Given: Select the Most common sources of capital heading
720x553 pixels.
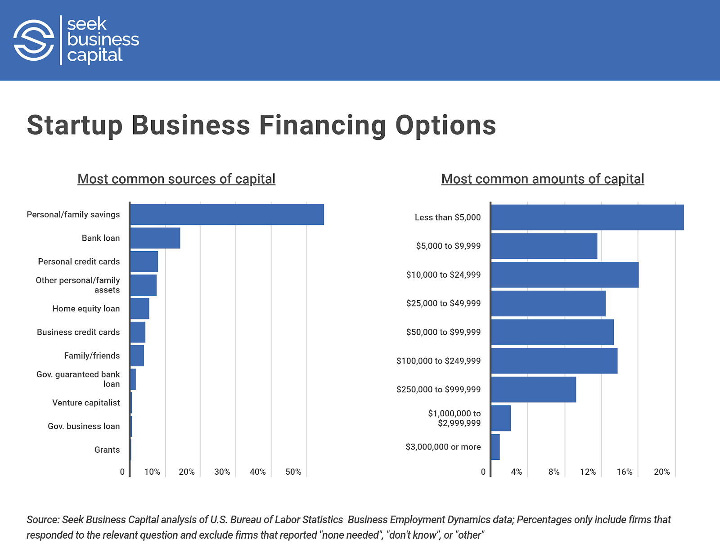Looking at the screenshot, I should (x=176, y=179).
